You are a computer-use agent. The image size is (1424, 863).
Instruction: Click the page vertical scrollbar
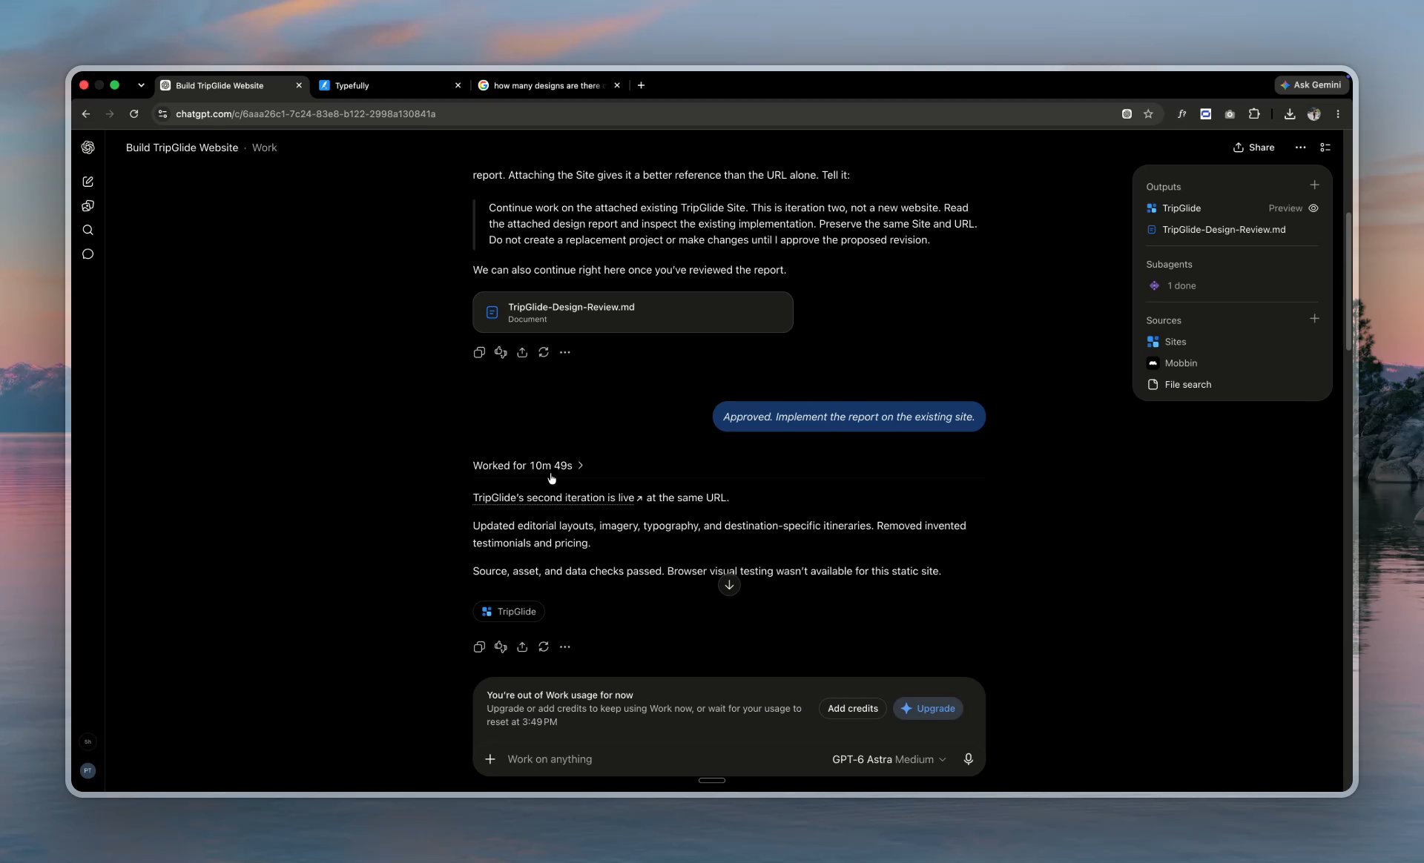(x=1348, y=282)
